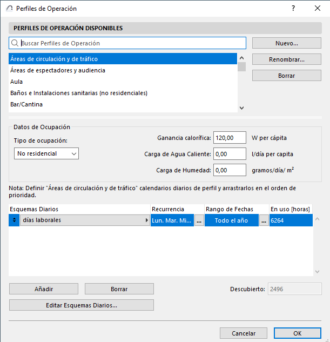Select Baños e Instalaciones sanitarias profile

point(123,93)
